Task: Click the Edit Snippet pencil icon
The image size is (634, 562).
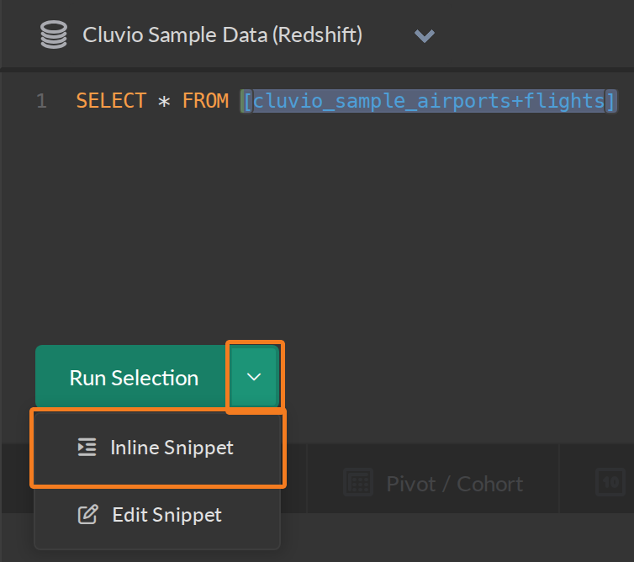Action: pos(87,515)
